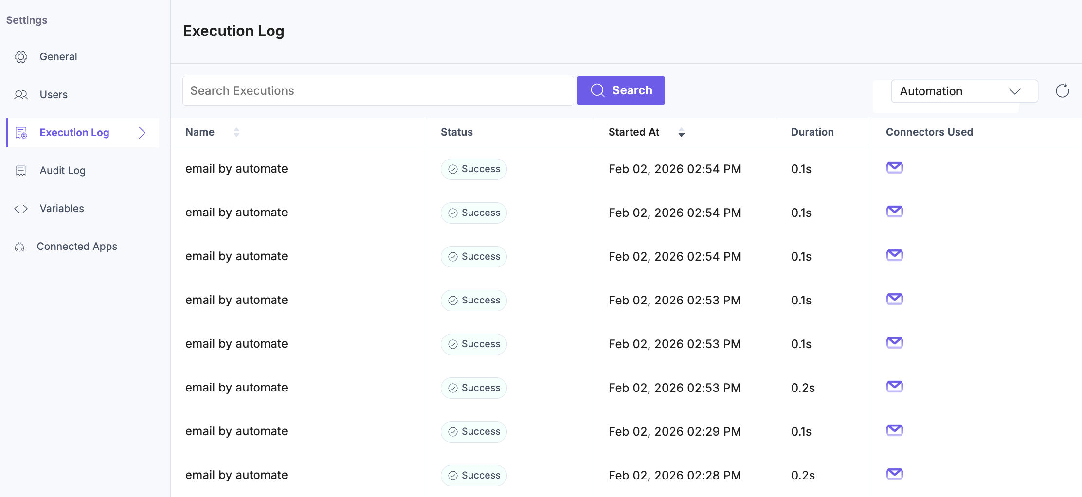Click the General settings menu entry
Image resolution: width=1082 pixels, height=497 pixels.
58,57
